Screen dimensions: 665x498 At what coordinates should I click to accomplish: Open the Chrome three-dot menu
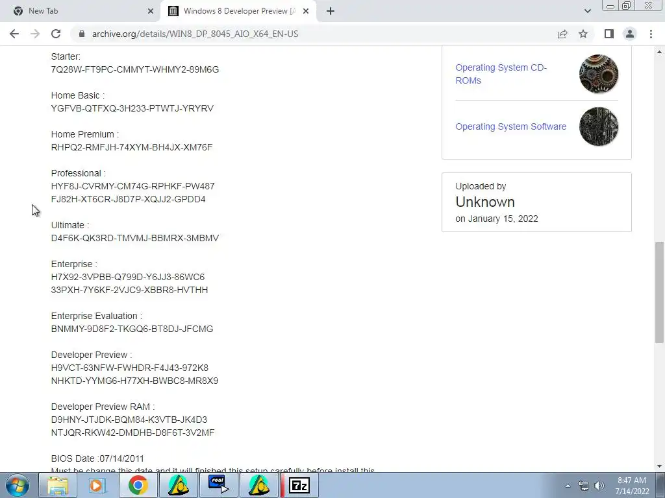click(x=651, y=34)
